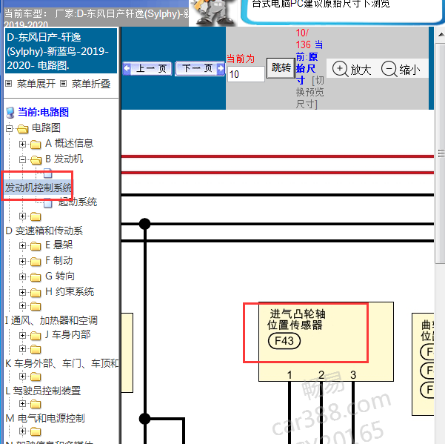The width and height of the screenshot is (445, 444).
Task: Select the B 发动机 folder label
Action: (64, 159)
